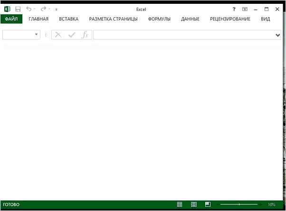This screenshot has width=286, height=211.
Task: Click into the formula bar
Action: click(x=184, y=35)
